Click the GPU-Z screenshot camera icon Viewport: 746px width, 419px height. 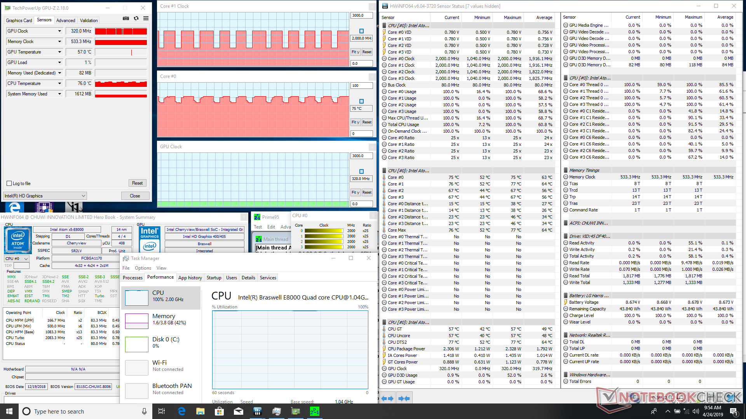pyautogui.click(x=126, y=18)
